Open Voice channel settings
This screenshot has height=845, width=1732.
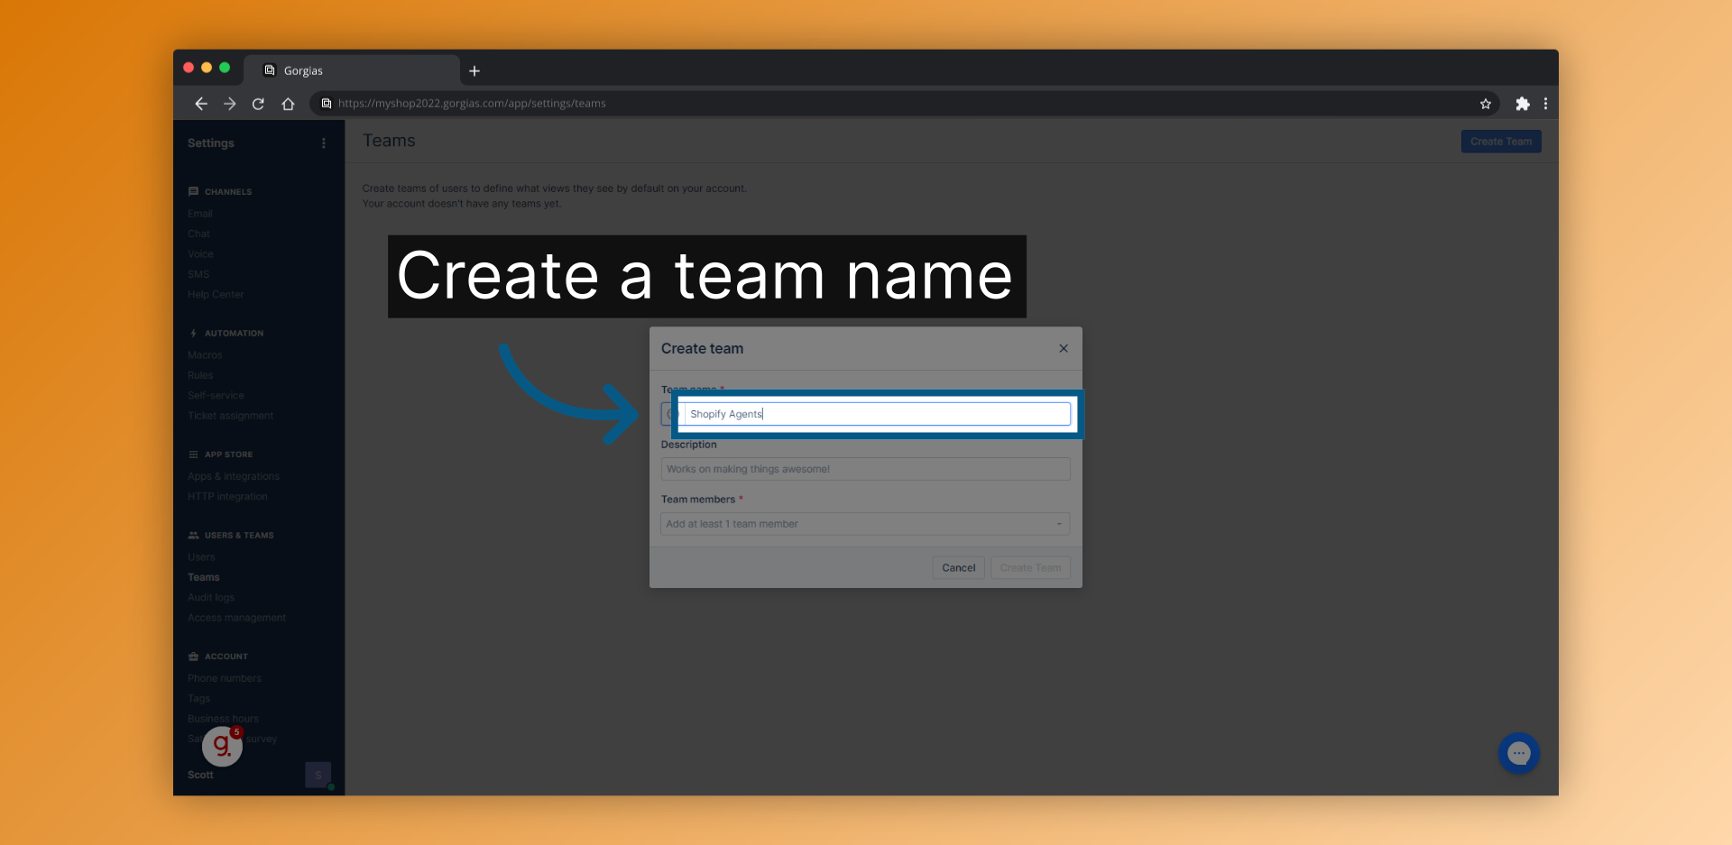click(200, 254)
